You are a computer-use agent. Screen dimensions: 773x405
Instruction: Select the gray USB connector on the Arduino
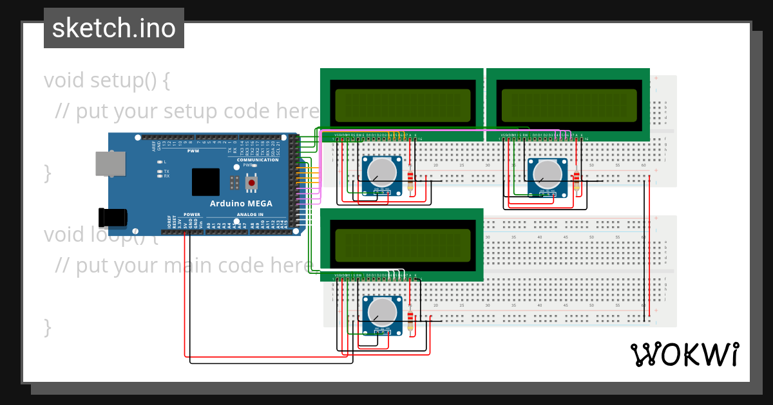coord(111,163)
